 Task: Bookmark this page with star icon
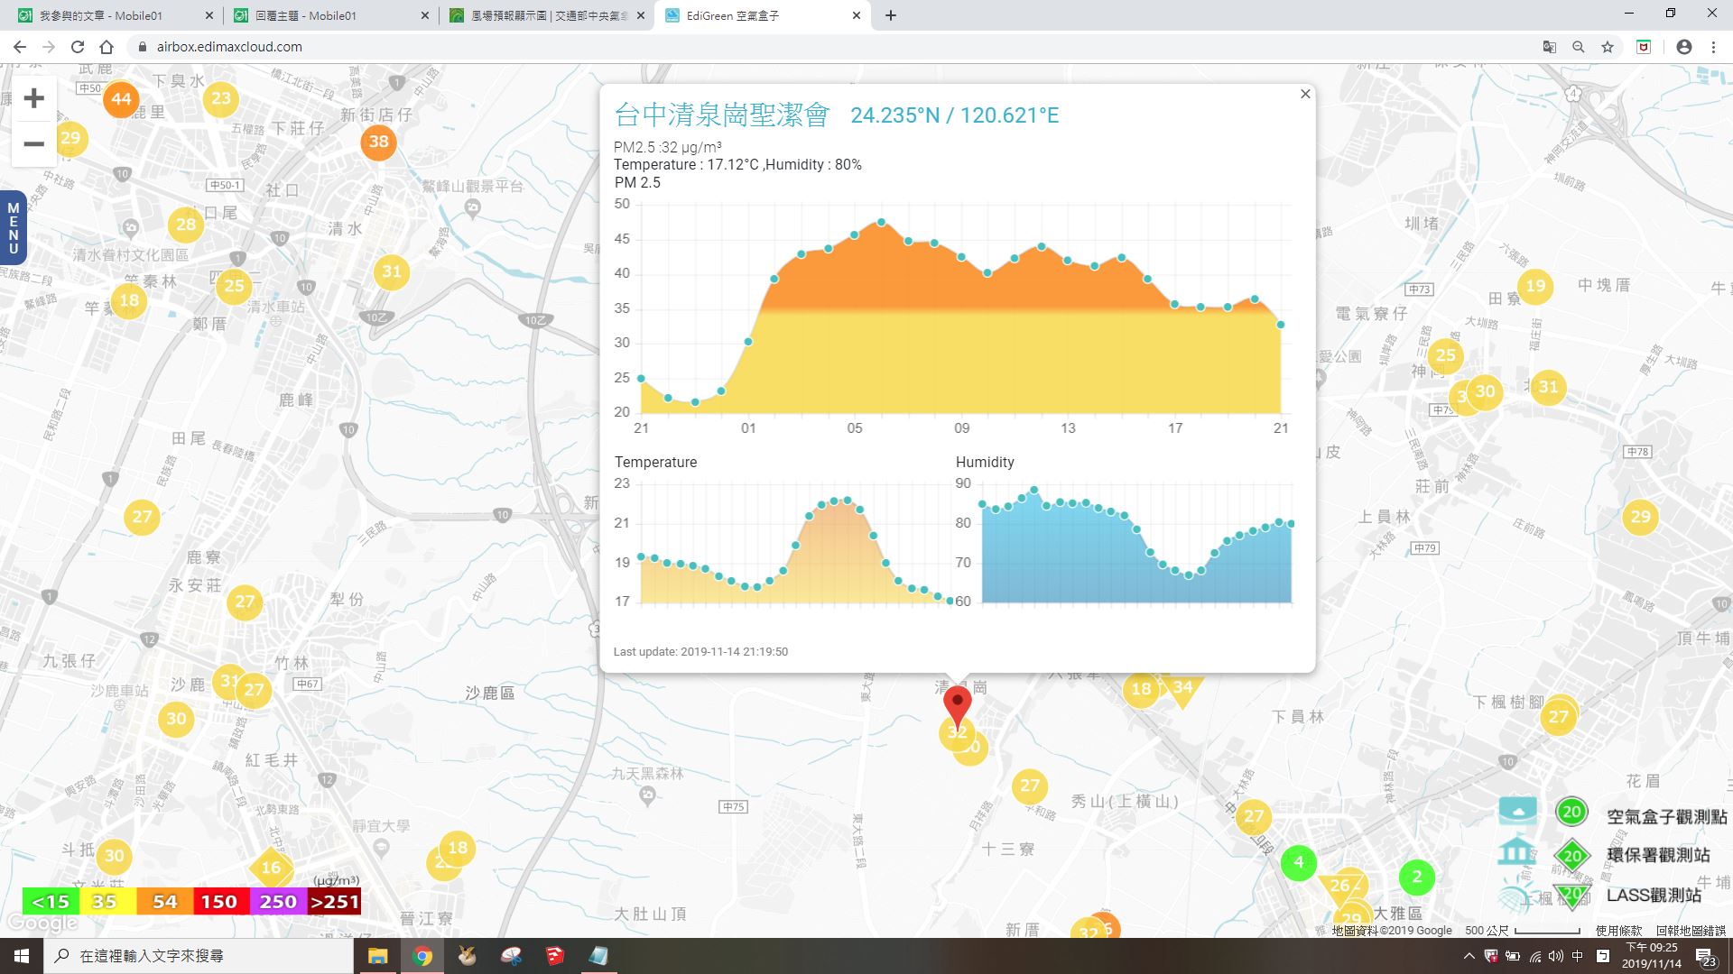point(1607,47)
